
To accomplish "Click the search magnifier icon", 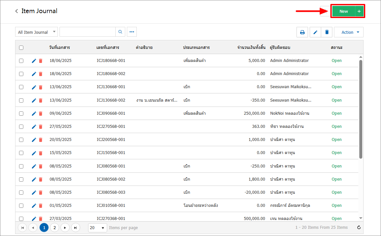I will [120, 32].
